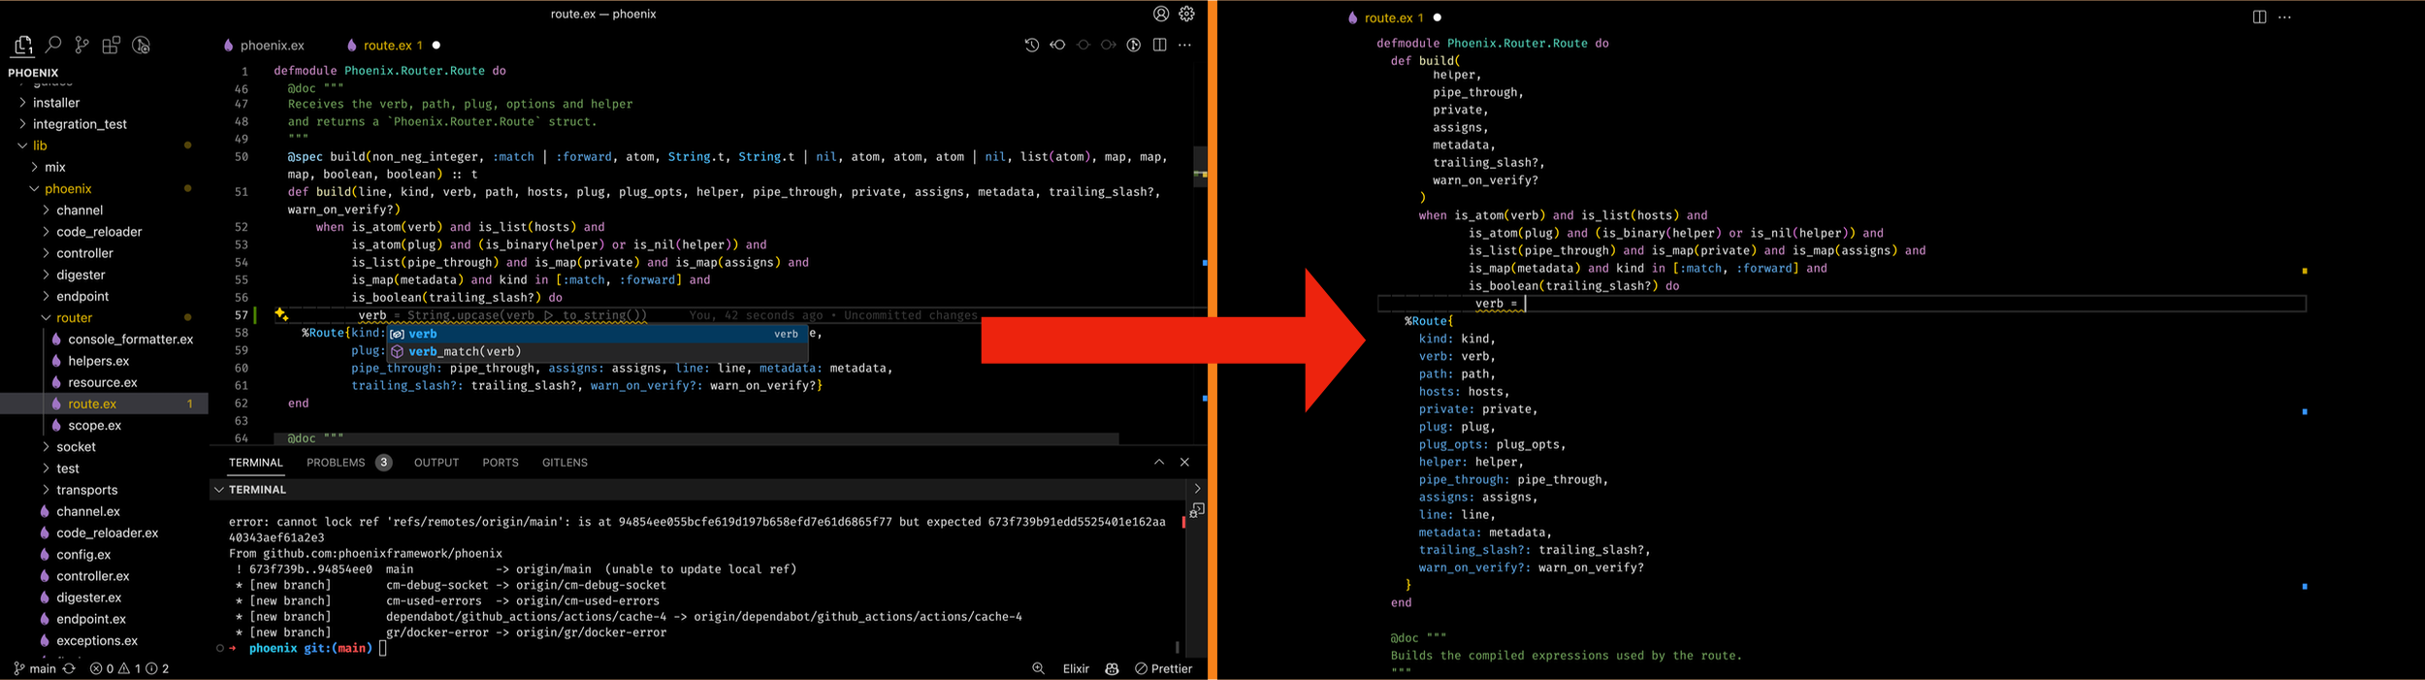This screenshot has height=680, width=2425.
Task: Switch to the PROBLEMS tab
Action: point(336,463)
